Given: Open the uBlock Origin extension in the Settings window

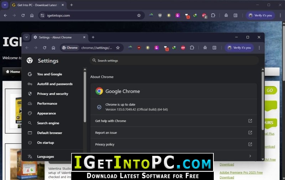Looking at the screenshot, I should [x=139, y=48].
